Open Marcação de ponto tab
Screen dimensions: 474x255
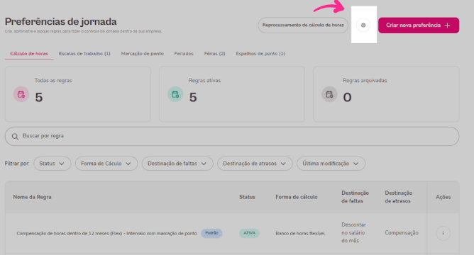pyautogui.click(x=143, y=54)
